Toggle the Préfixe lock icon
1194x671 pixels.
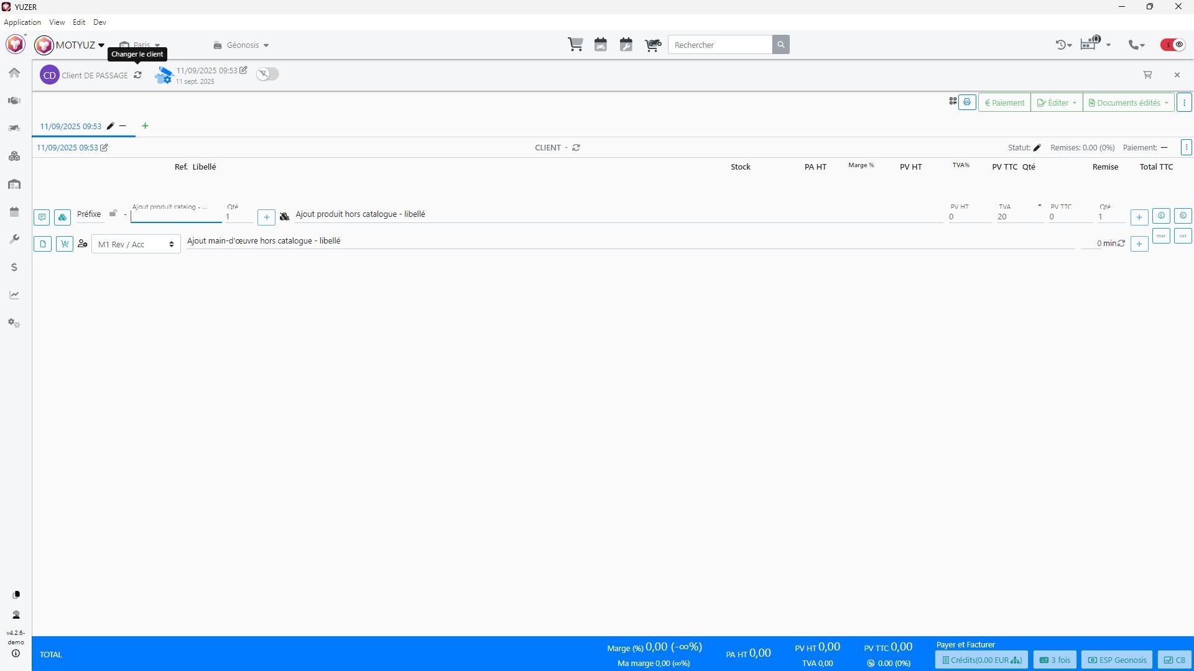pyautogui.click(x=113, y=214)
